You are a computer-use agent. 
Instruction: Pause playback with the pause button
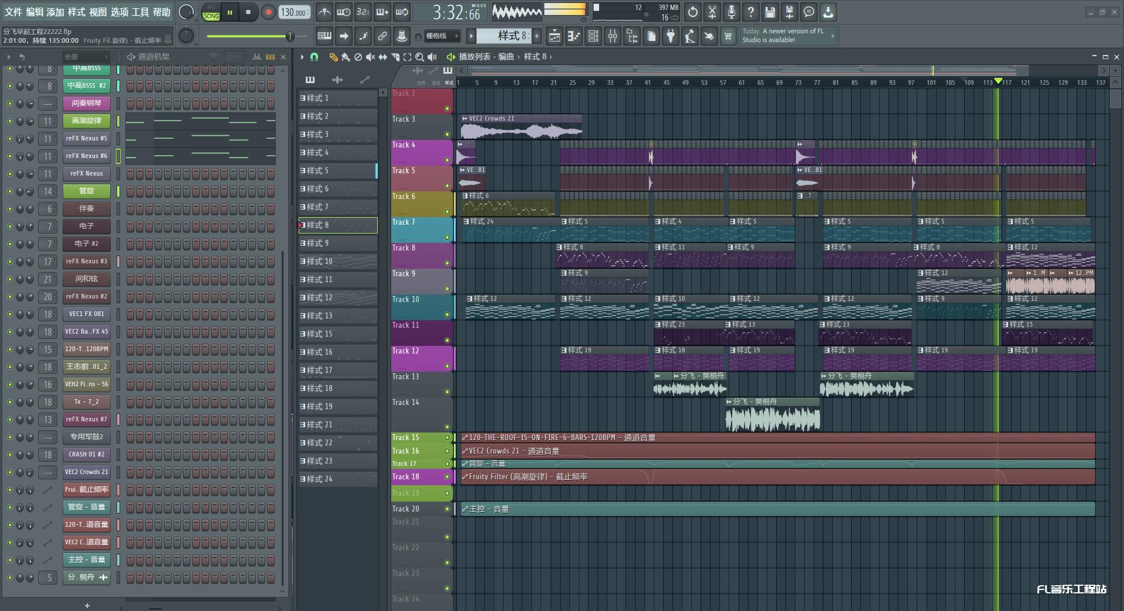[x=230, y=12]
